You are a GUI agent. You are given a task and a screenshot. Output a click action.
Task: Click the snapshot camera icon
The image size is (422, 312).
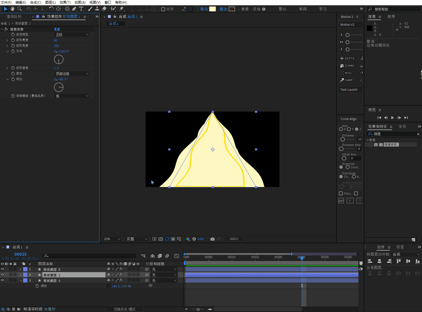coord(213,239)
